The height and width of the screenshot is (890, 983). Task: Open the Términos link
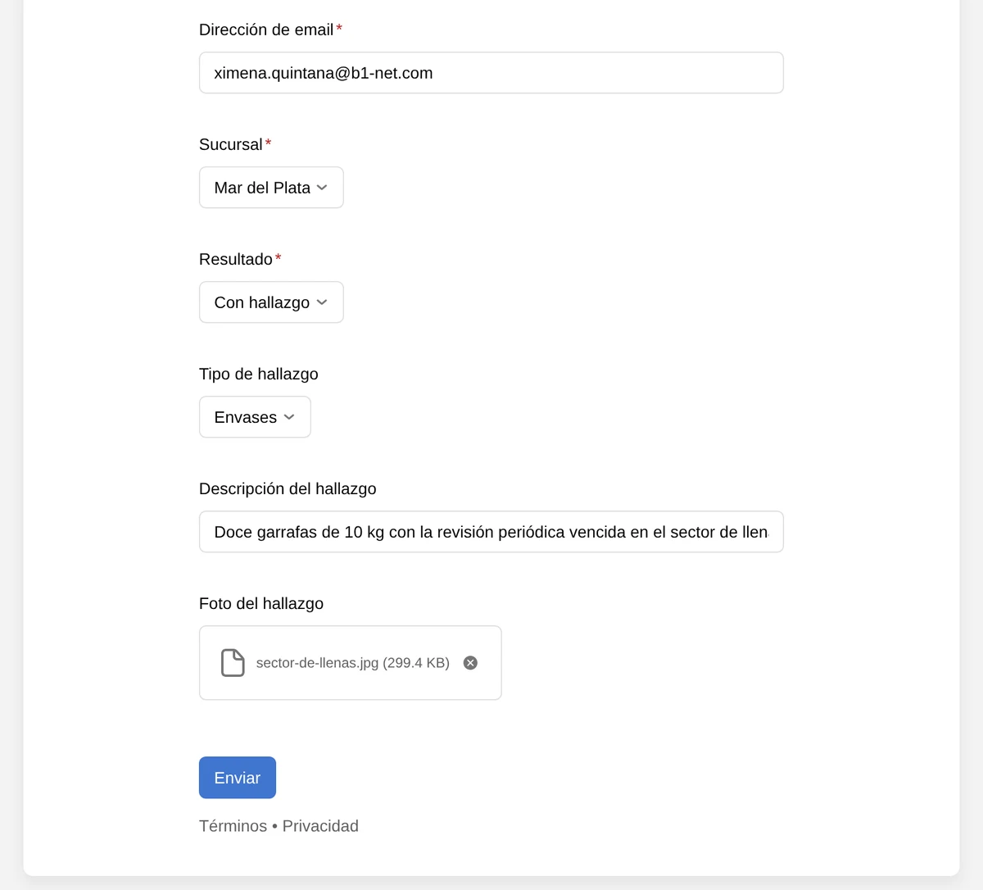(233, 826)
